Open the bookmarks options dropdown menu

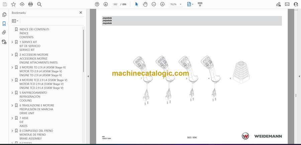15,21
